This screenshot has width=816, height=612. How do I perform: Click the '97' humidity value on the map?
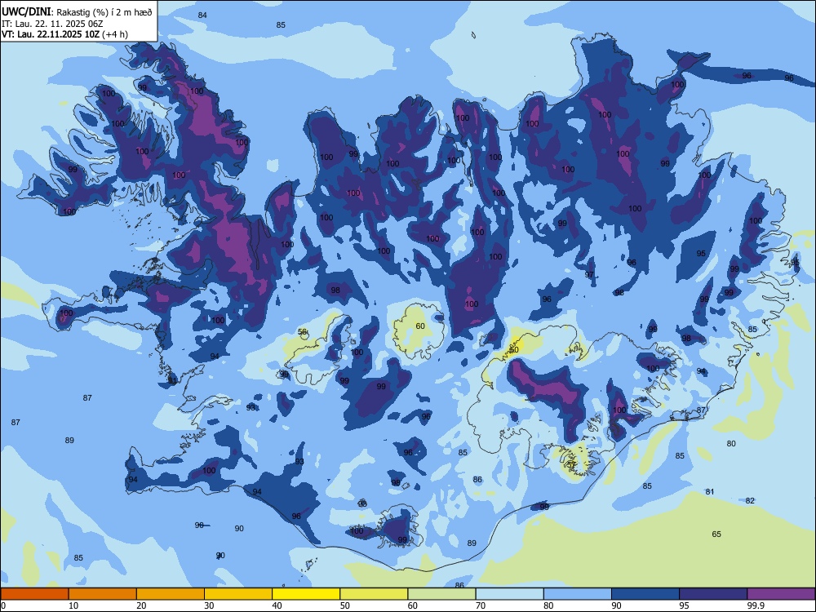[589, 275]
